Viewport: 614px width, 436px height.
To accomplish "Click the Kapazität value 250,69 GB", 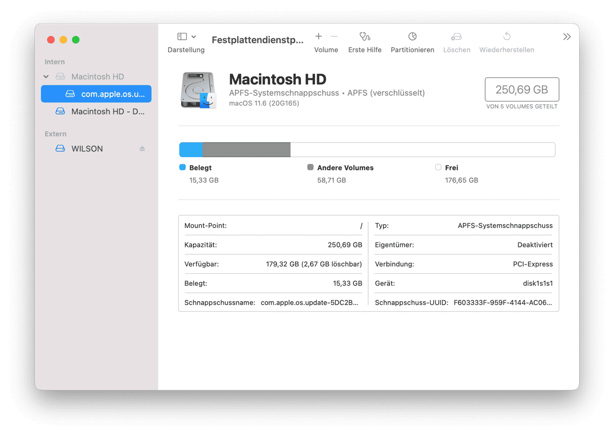I will tap(345, 245).
